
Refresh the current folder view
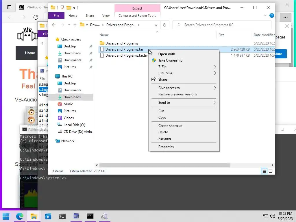click(164, 25)
